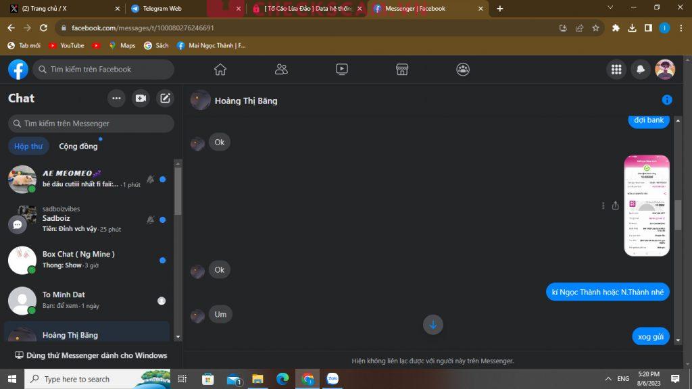Open Chat options three-dots button

pyautogui.click(x=116, y=99)
